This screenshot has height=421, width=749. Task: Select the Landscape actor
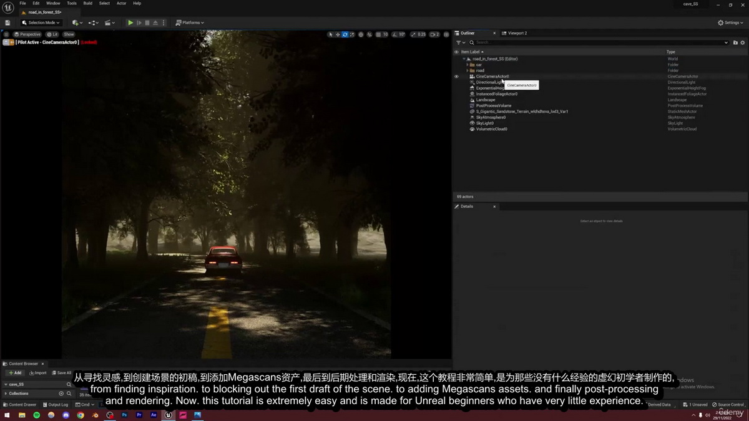(486, 100)
